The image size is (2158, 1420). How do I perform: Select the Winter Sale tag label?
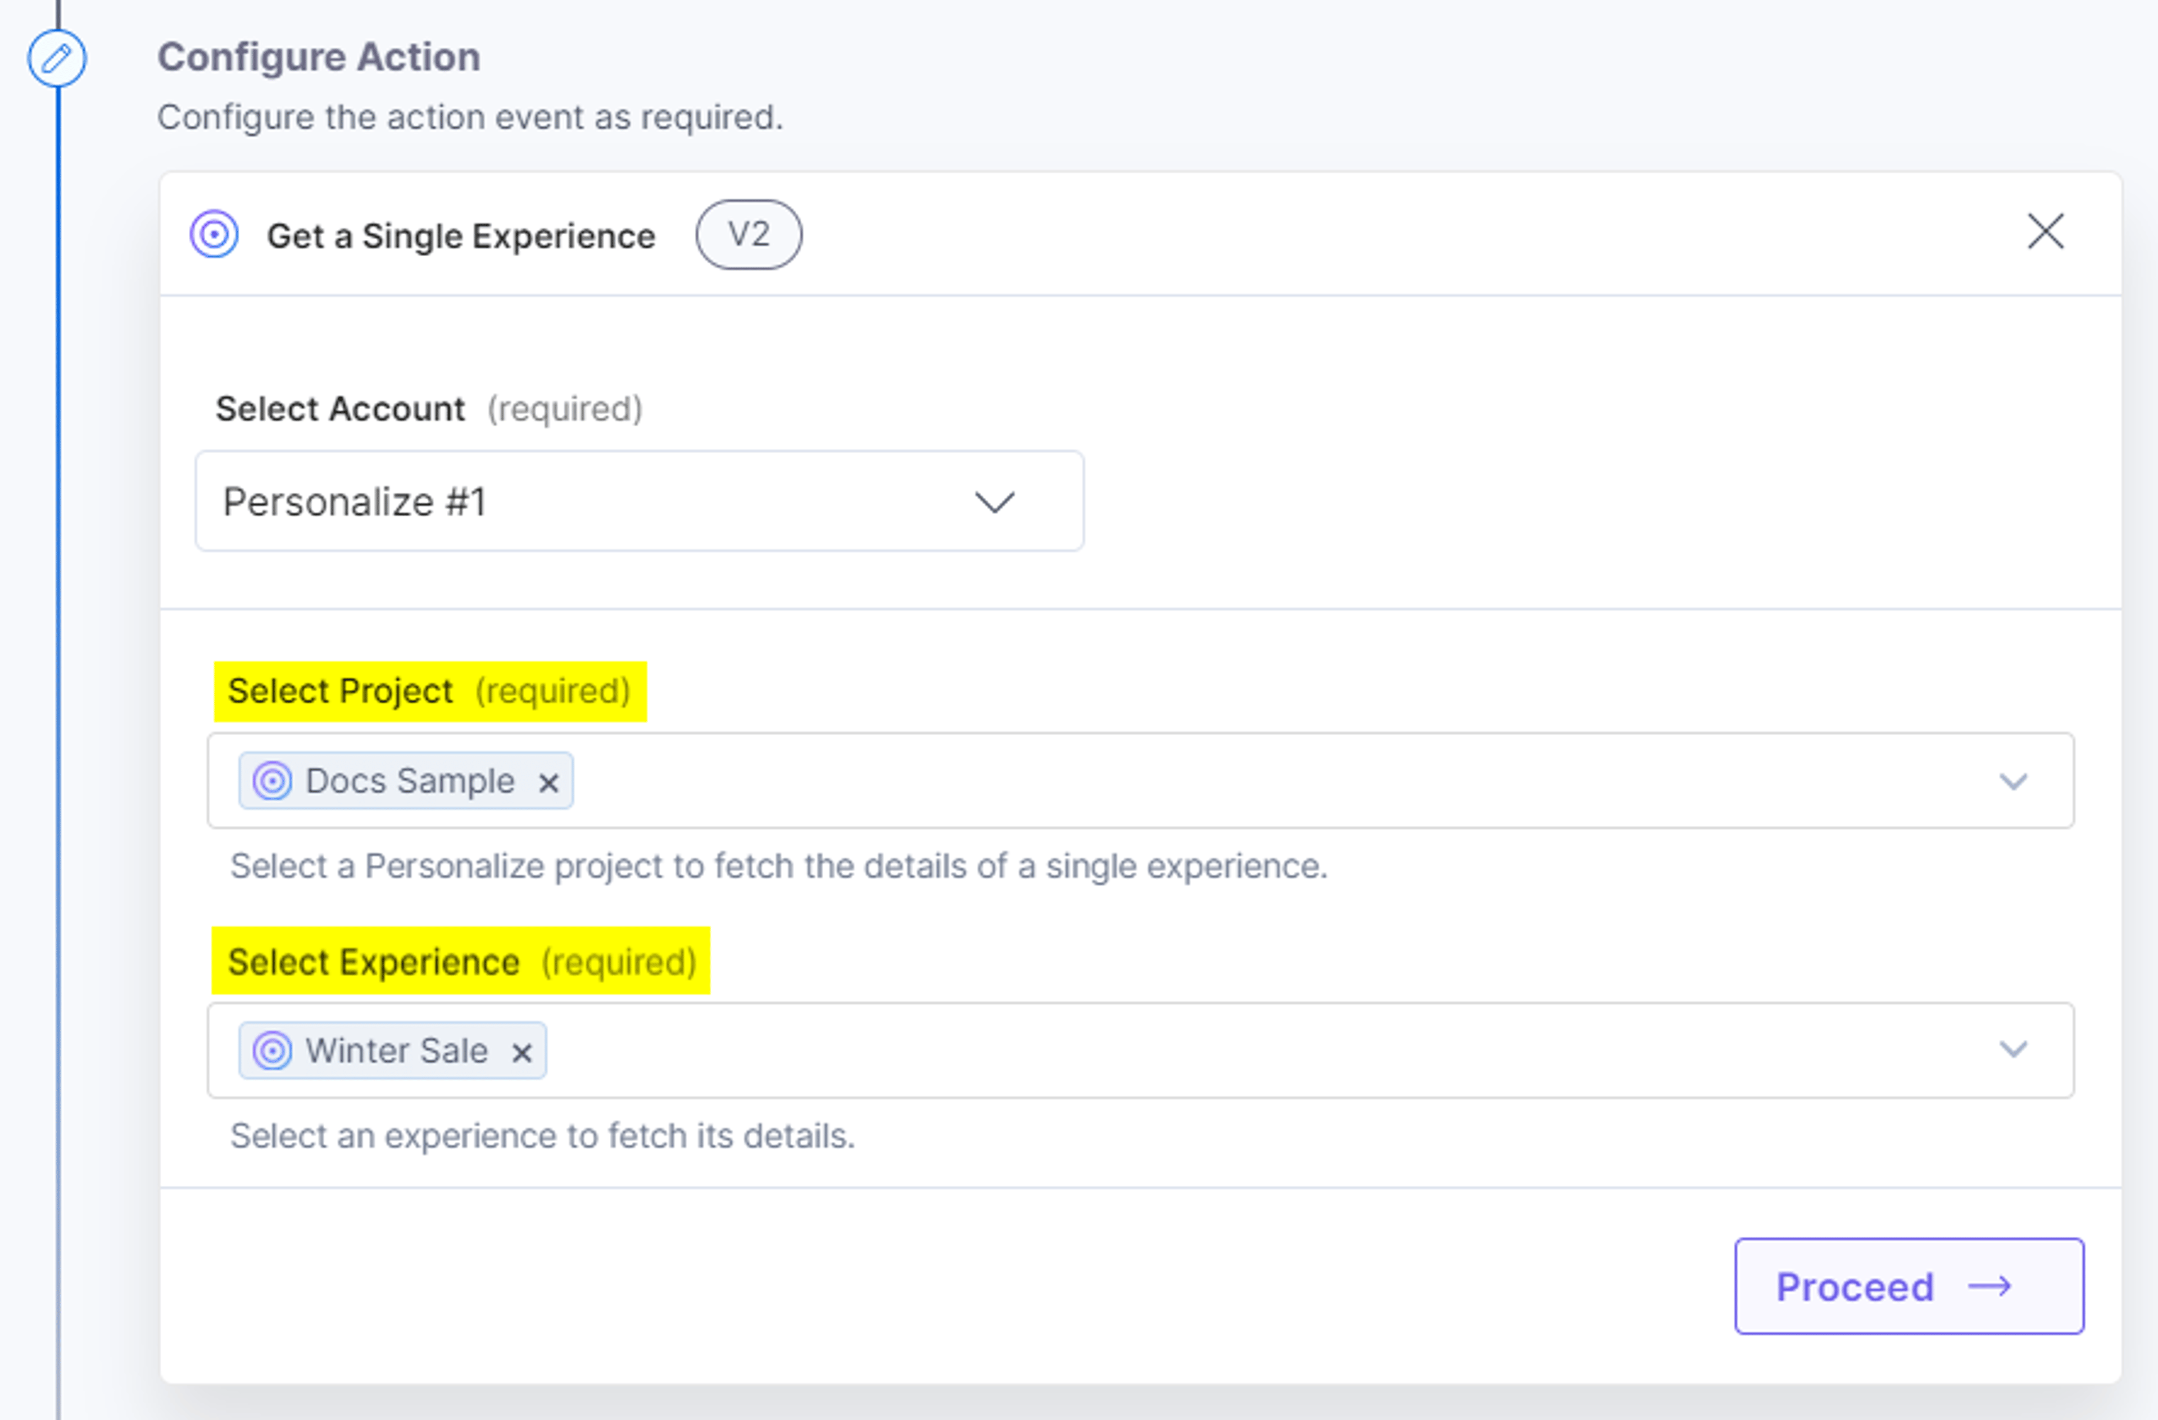point(396,1051)
